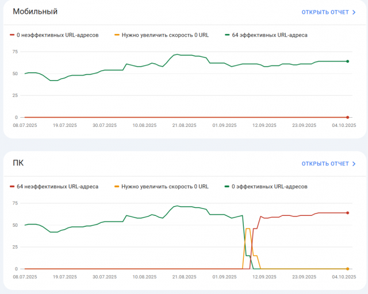This screenshot has height=294, width=368.
Task: Click the green endpoint dot on the Мобильный chart
Action: click(x=347, y=61)
